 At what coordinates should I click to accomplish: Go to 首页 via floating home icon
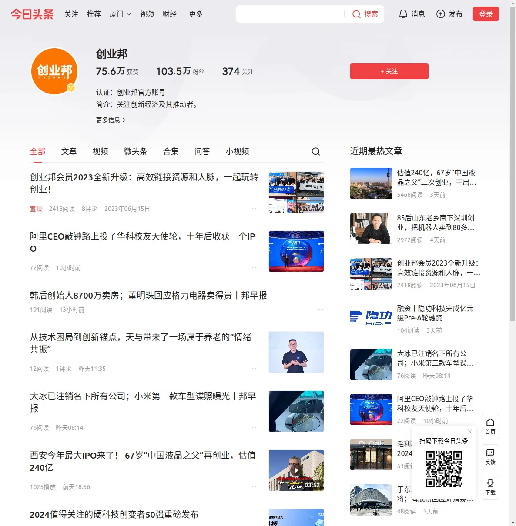(490, 426)
